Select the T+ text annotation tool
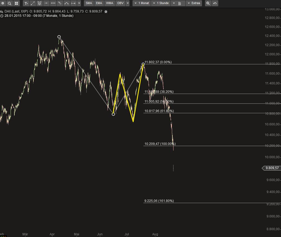This screenshot has width=281, height=237. click(x=26, y=3)
